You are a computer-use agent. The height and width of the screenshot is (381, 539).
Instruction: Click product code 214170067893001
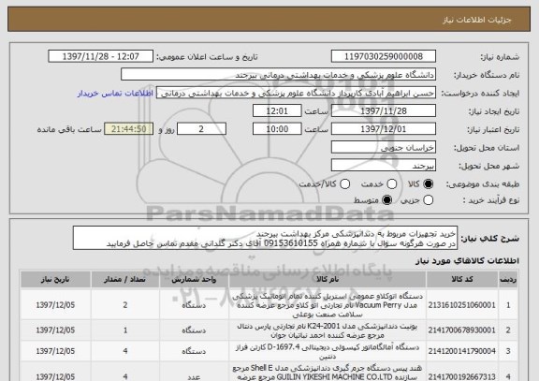[461, 330]
